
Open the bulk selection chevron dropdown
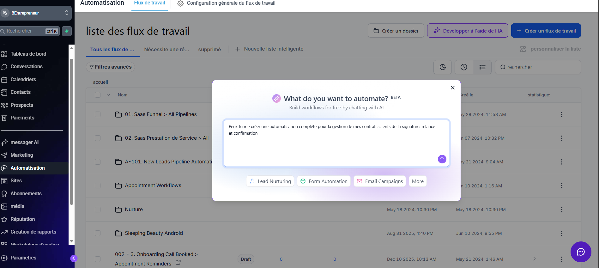(x=108, y=95)
